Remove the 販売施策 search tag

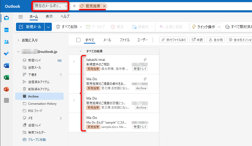point(104,6)
